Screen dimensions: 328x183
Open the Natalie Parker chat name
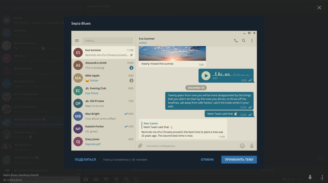(95, 126)
